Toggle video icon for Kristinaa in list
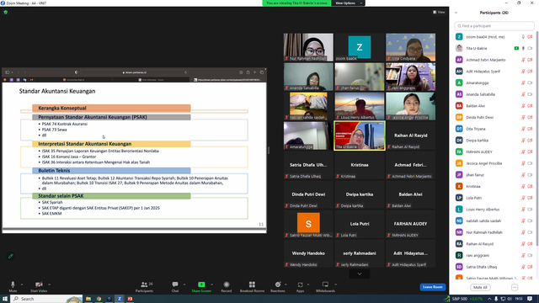 coord(530,187)
